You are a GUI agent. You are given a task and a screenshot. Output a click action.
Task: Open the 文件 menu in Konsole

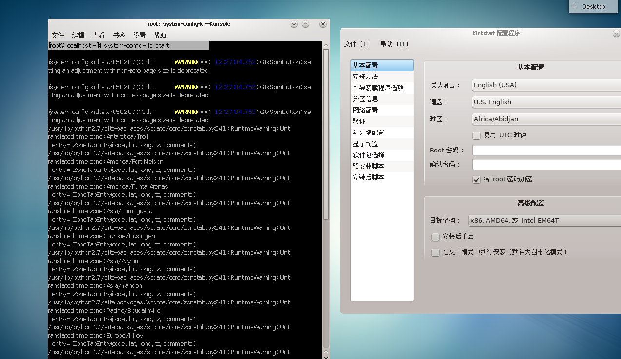point(58,35)
